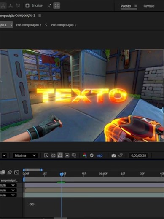Click the 01:00f ruler mark

coord(103,174)
